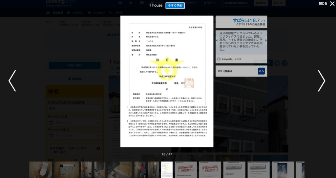Click the WiFi 8.5 score badge
This screenshot has height=178, width=336.
click(261, 71)
